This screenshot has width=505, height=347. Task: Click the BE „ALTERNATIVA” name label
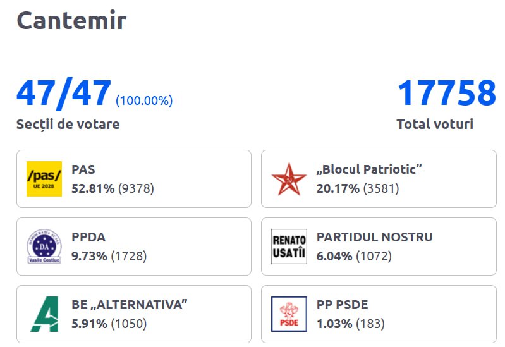(x=130, y=305)
